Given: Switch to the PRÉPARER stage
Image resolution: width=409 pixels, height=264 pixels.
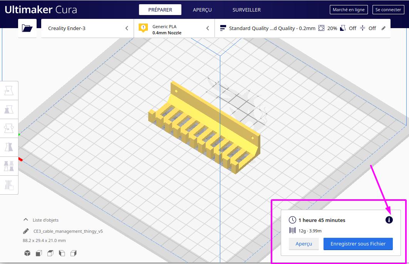Looking at the screenshot, I should click(x=160, y=10).
